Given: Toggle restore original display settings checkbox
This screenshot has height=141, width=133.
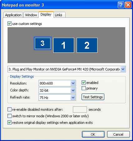Looking at the screenshot, I should (x=9, y=123).
